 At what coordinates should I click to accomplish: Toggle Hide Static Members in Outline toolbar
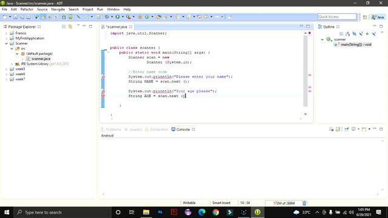[361, 34]
